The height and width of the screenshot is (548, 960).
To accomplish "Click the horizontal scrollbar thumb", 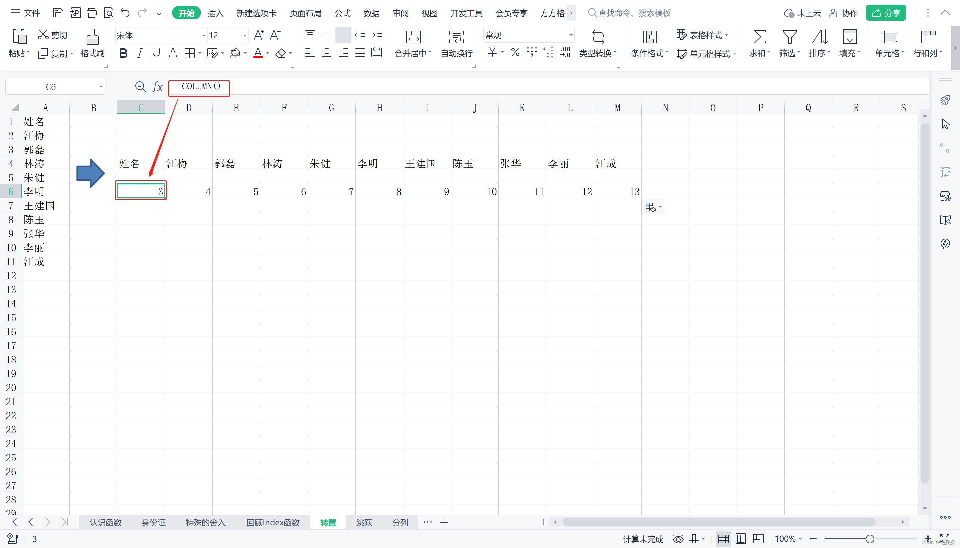I will [x=718, y=522].
